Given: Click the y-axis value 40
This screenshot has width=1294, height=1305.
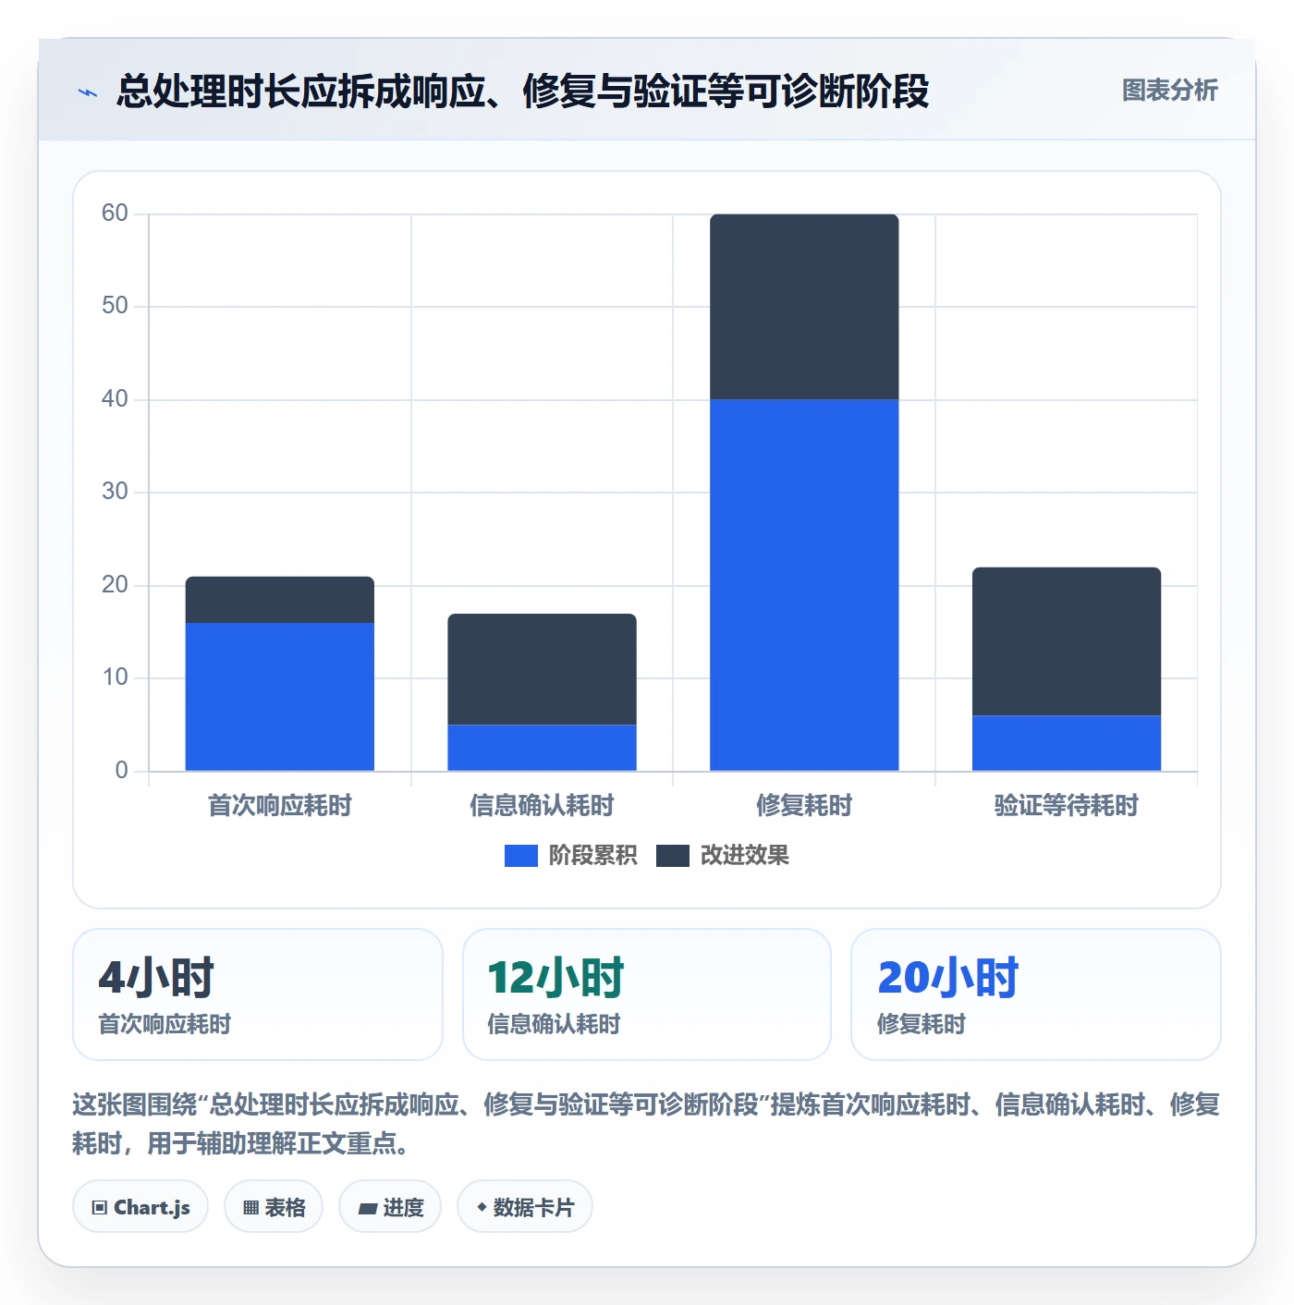Looking at the screenshot, I should [x=115, y=399].
